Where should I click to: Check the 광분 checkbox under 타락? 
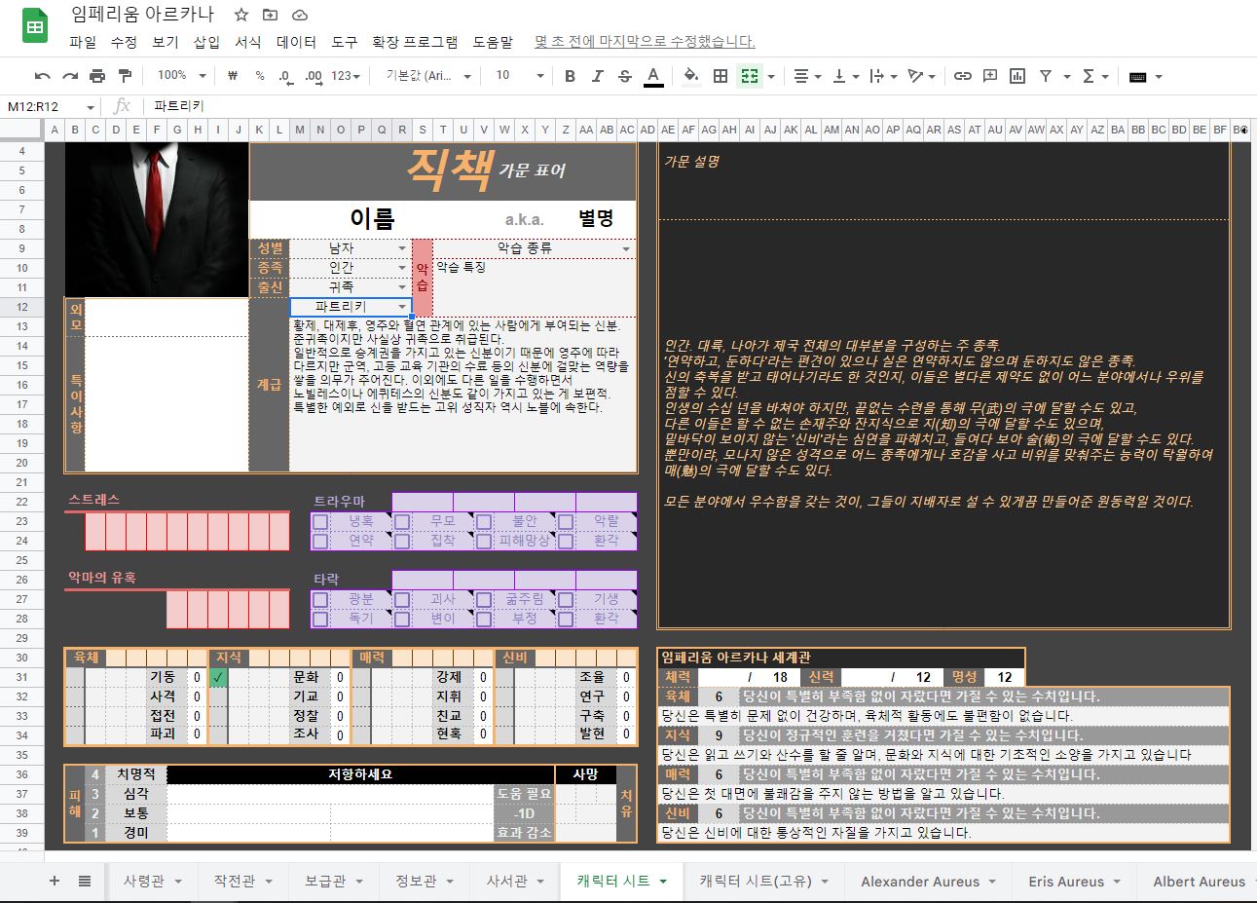click(320, 599)
